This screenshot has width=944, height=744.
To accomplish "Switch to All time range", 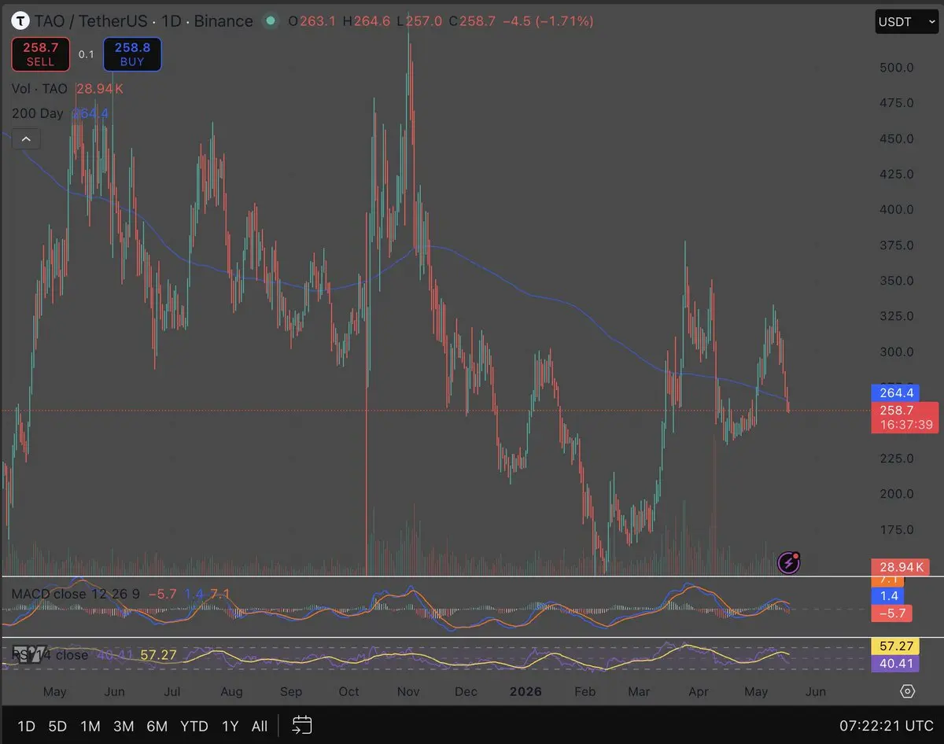I will [x=260, y=726].
